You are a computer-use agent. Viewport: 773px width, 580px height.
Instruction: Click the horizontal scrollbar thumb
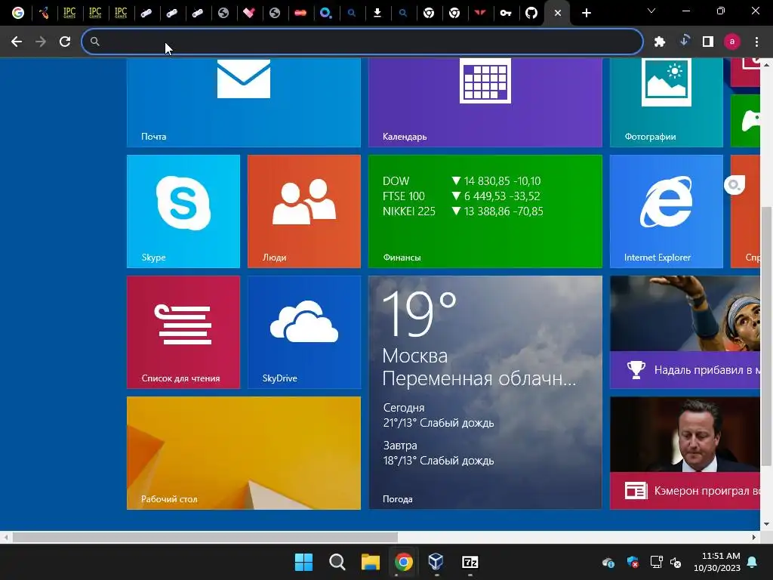tap(205, 537)
